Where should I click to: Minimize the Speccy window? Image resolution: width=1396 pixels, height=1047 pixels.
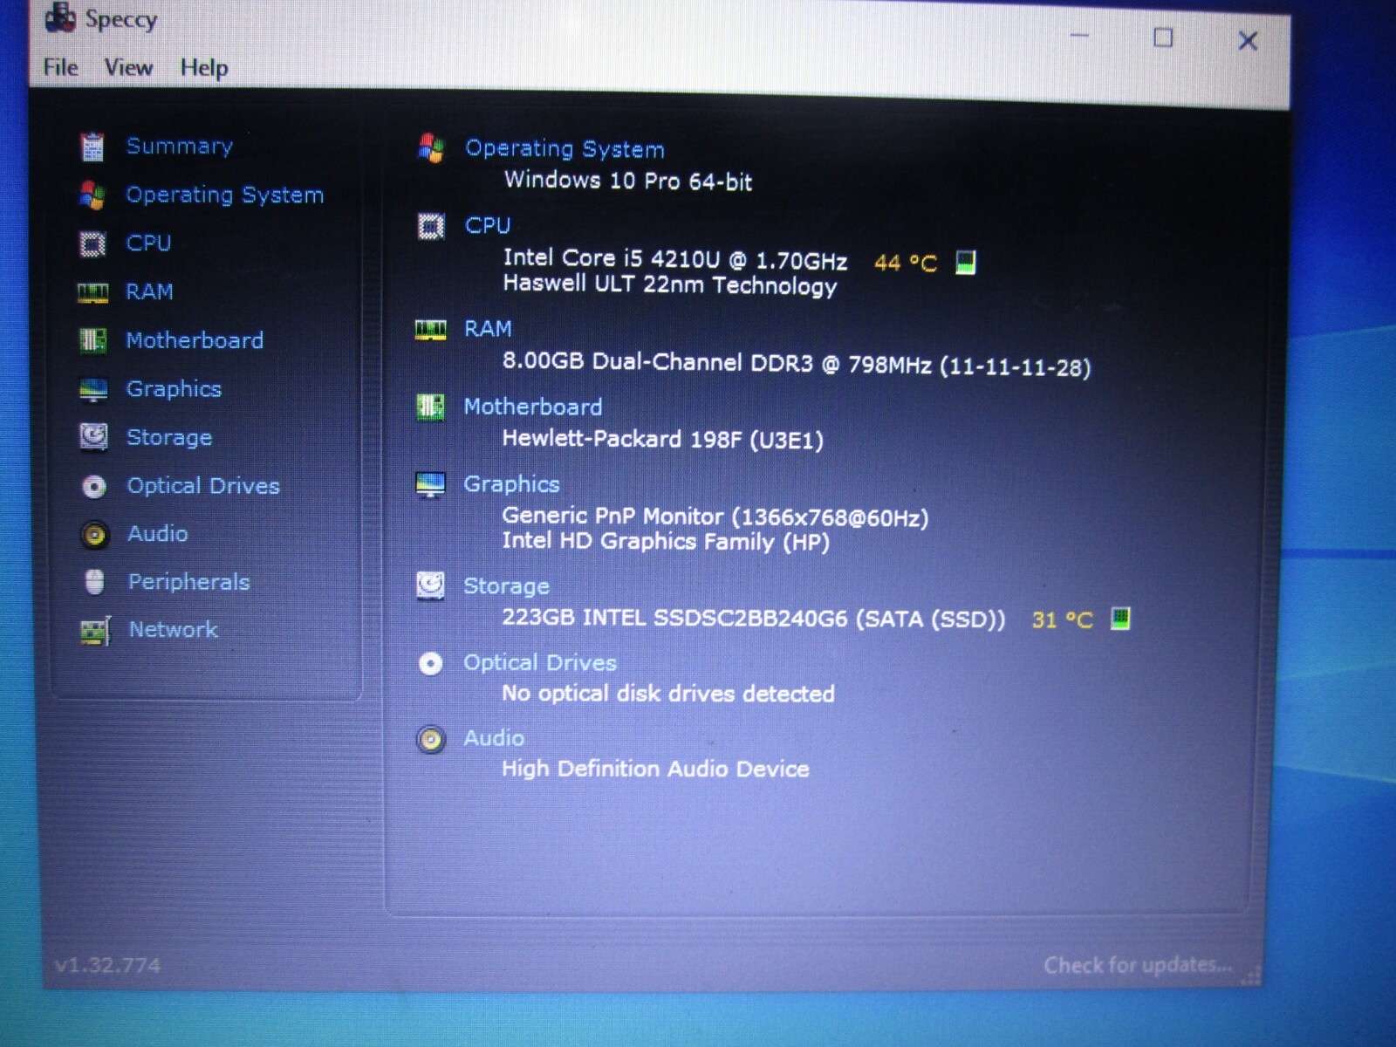1079,36
